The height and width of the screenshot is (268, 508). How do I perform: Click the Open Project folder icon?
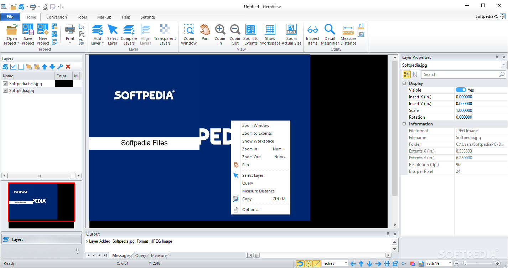tap(12, 30)
